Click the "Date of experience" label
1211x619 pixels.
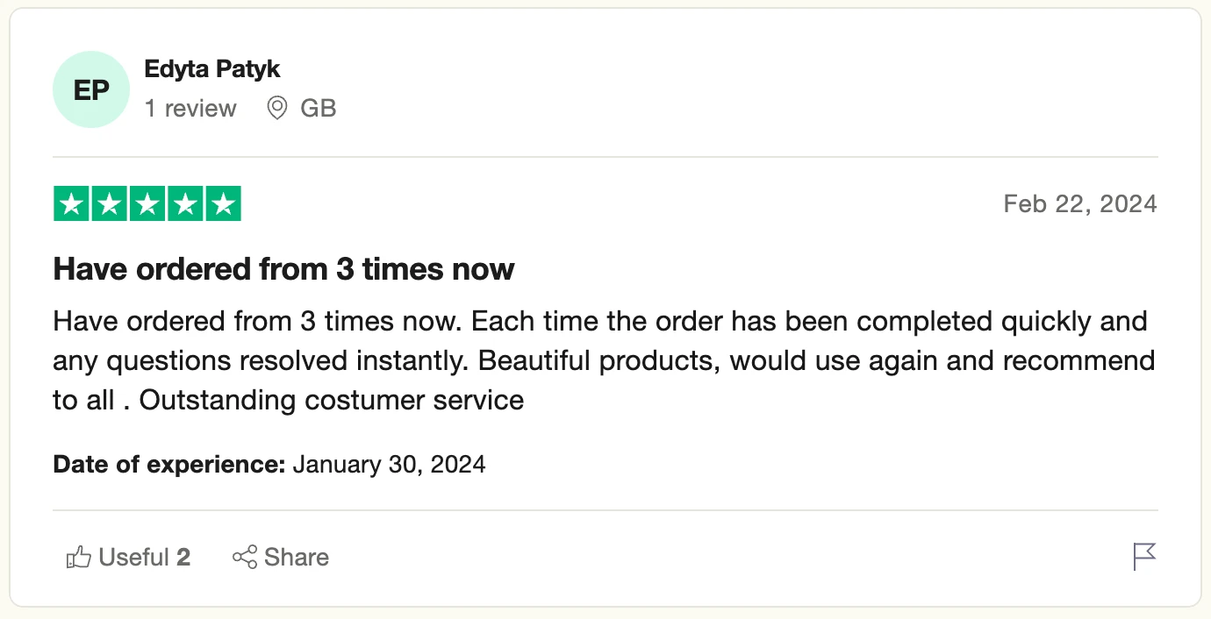(x=169, y=464)
